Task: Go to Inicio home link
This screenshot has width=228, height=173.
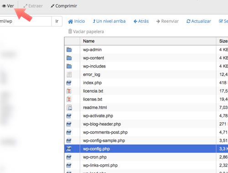Action: point(76,21)
